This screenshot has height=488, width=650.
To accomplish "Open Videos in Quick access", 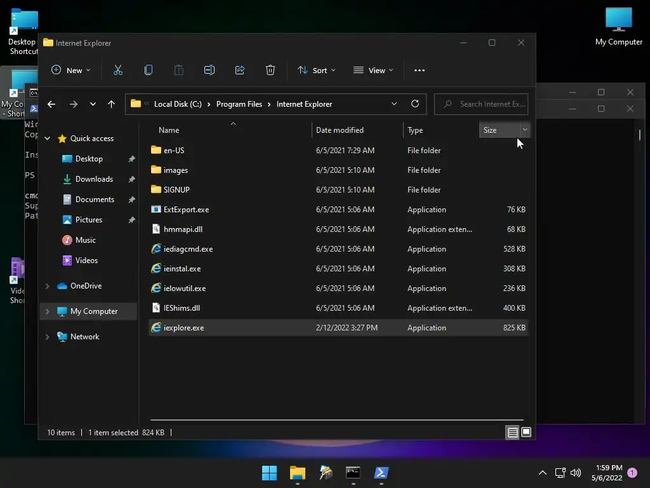I will [86, 260].
